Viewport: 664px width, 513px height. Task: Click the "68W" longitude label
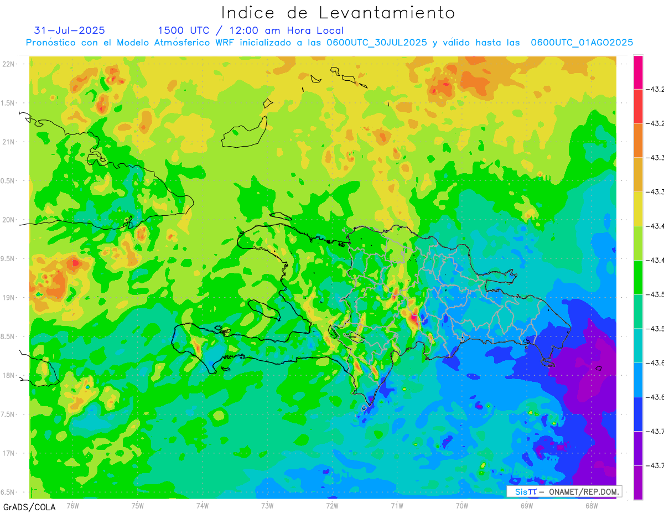tap(592, 506)
